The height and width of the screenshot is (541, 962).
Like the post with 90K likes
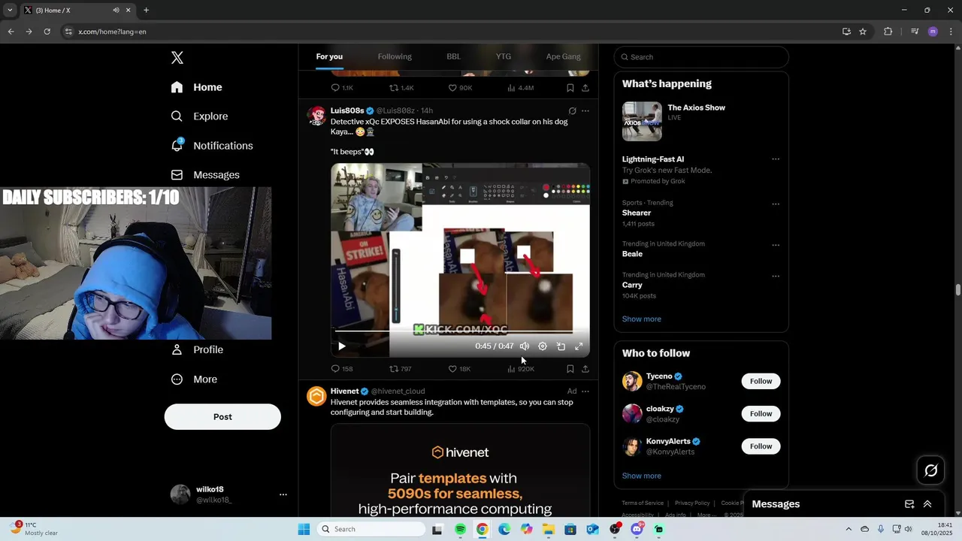(x=460, y=88)
